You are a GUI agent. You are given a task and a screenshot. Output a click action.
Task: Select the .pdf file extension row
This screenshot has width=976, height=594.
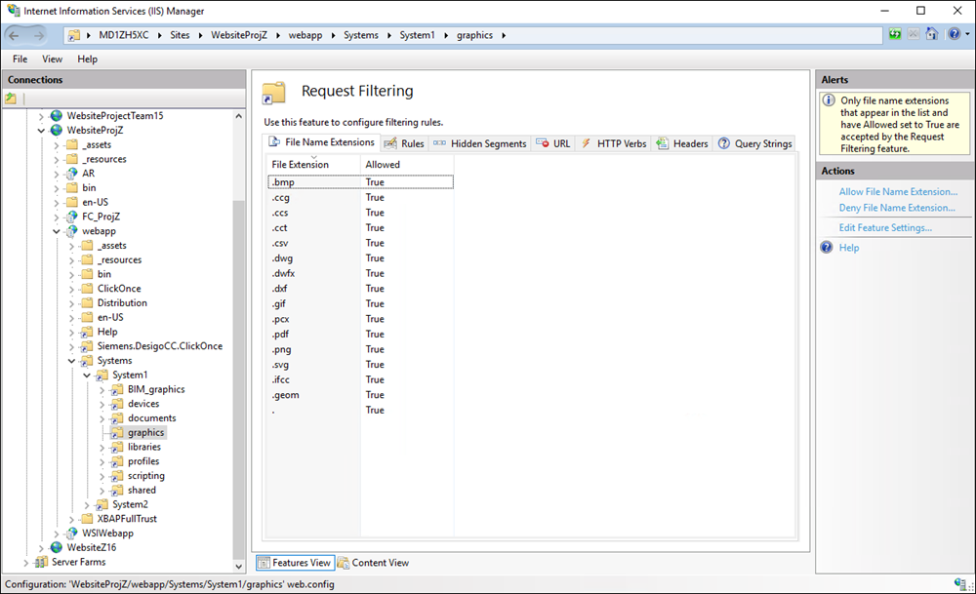(281, 334)
